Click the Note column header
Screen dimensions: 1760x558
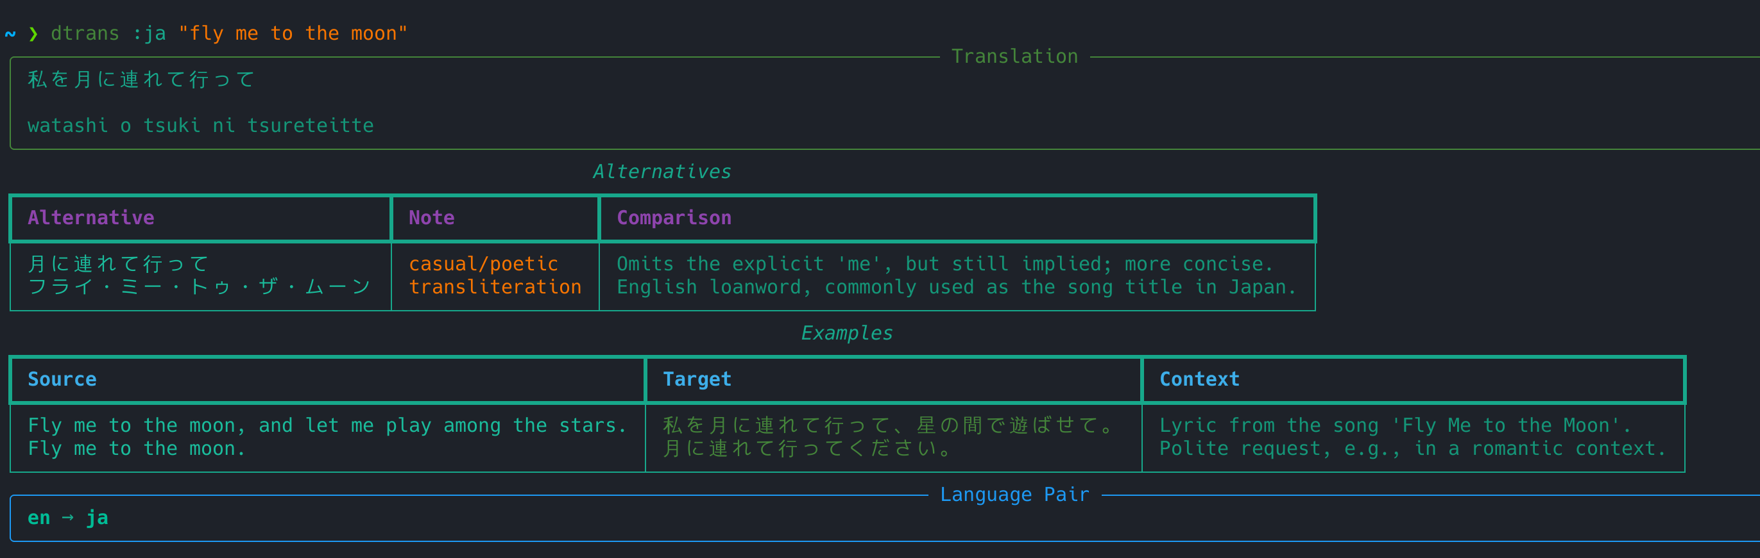tap(432, 218)
